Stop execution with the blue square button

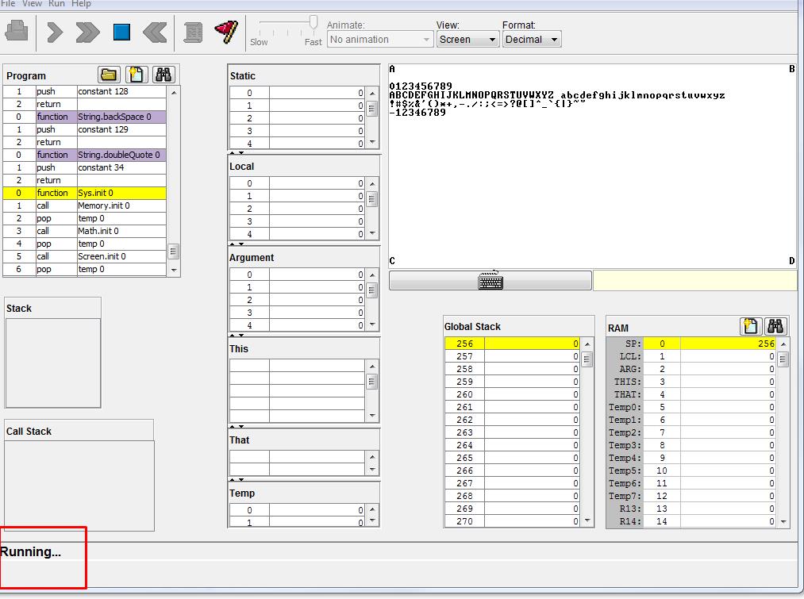tap(121, 32)
